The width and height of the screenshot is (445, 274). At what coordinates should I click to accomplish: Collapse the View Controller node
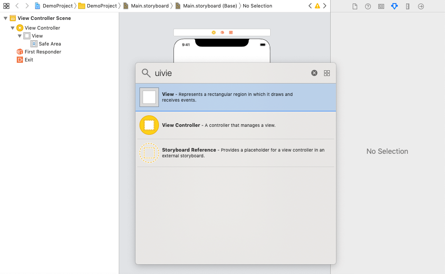[12, 27]
